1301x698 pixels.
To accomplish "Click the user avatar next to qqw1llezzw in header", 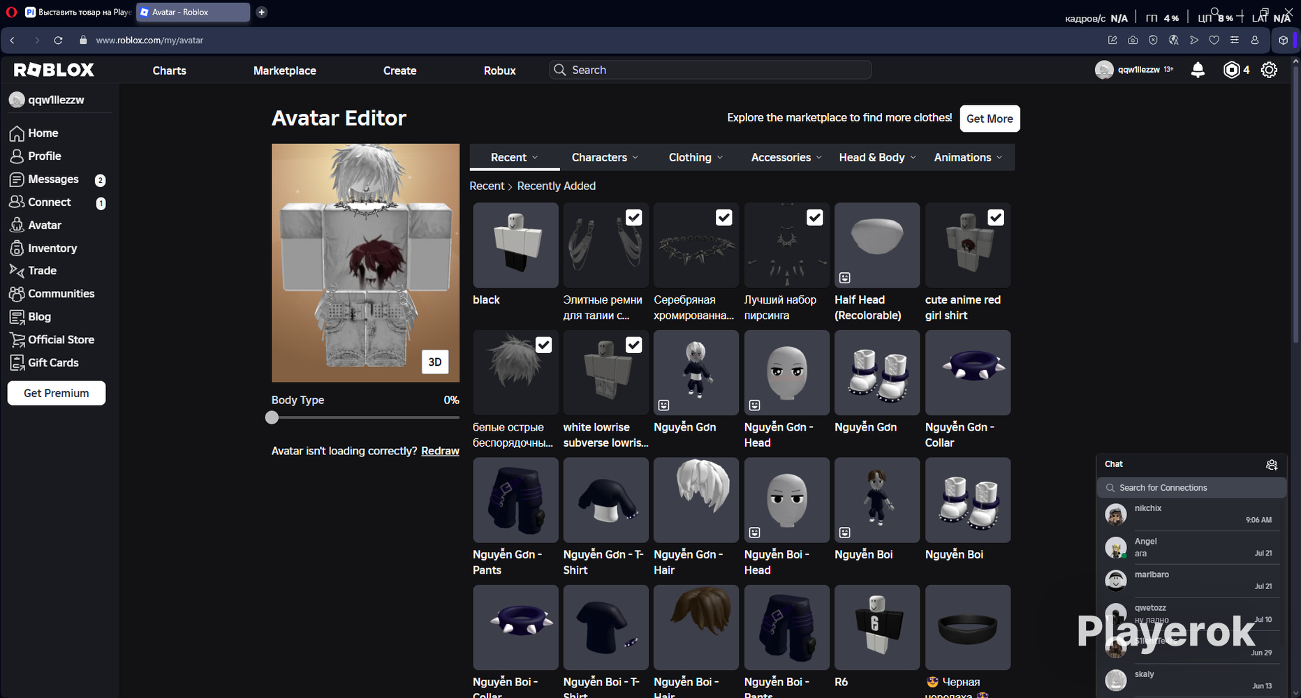I will click(1104, 70).
